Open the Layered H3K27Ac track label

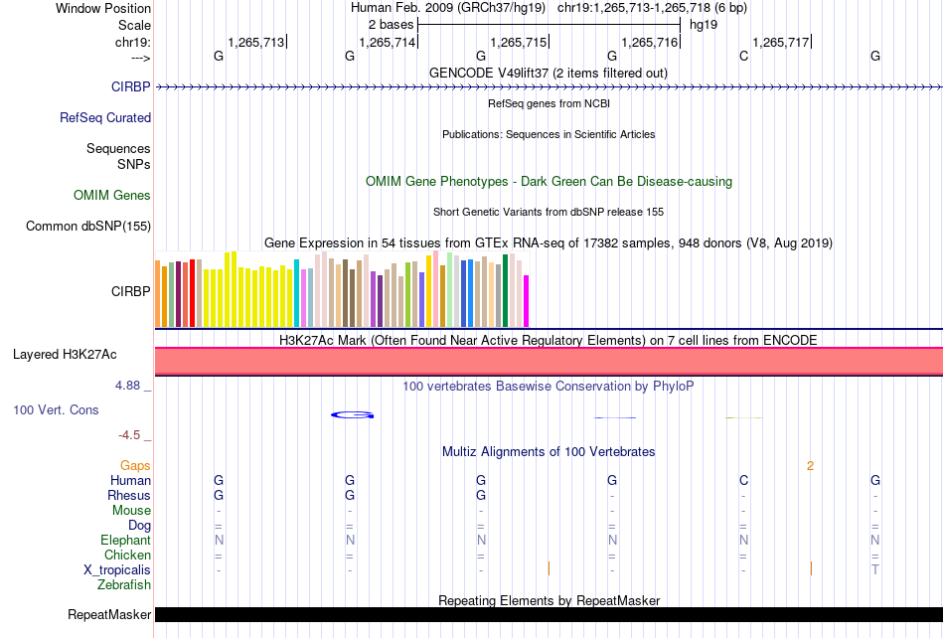(x=65, y=354)
